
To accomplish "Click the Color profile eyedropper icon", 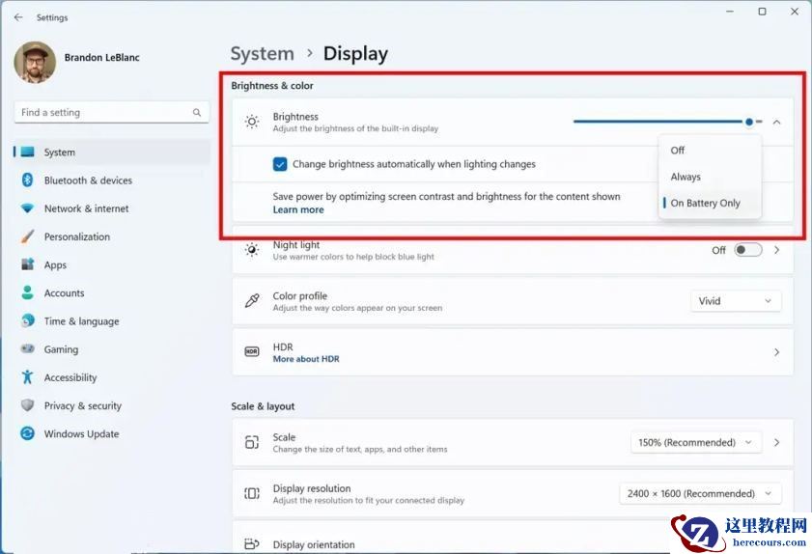I will 252,301.
